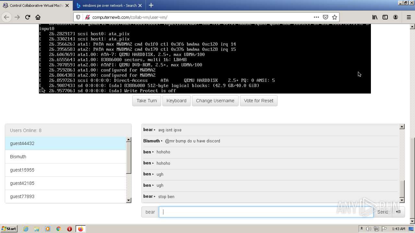Close the Collaborative Virtual Machine tab
415x233 pixels.
[x=67, y=6]
